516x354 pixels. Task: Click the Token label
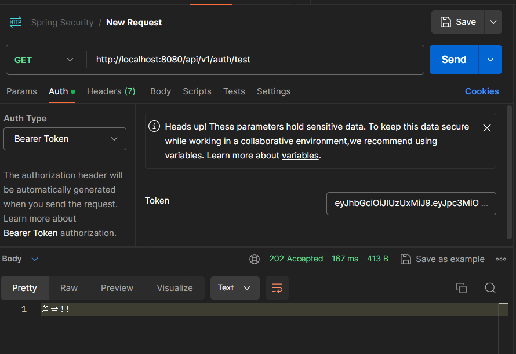tap(157, 201)
